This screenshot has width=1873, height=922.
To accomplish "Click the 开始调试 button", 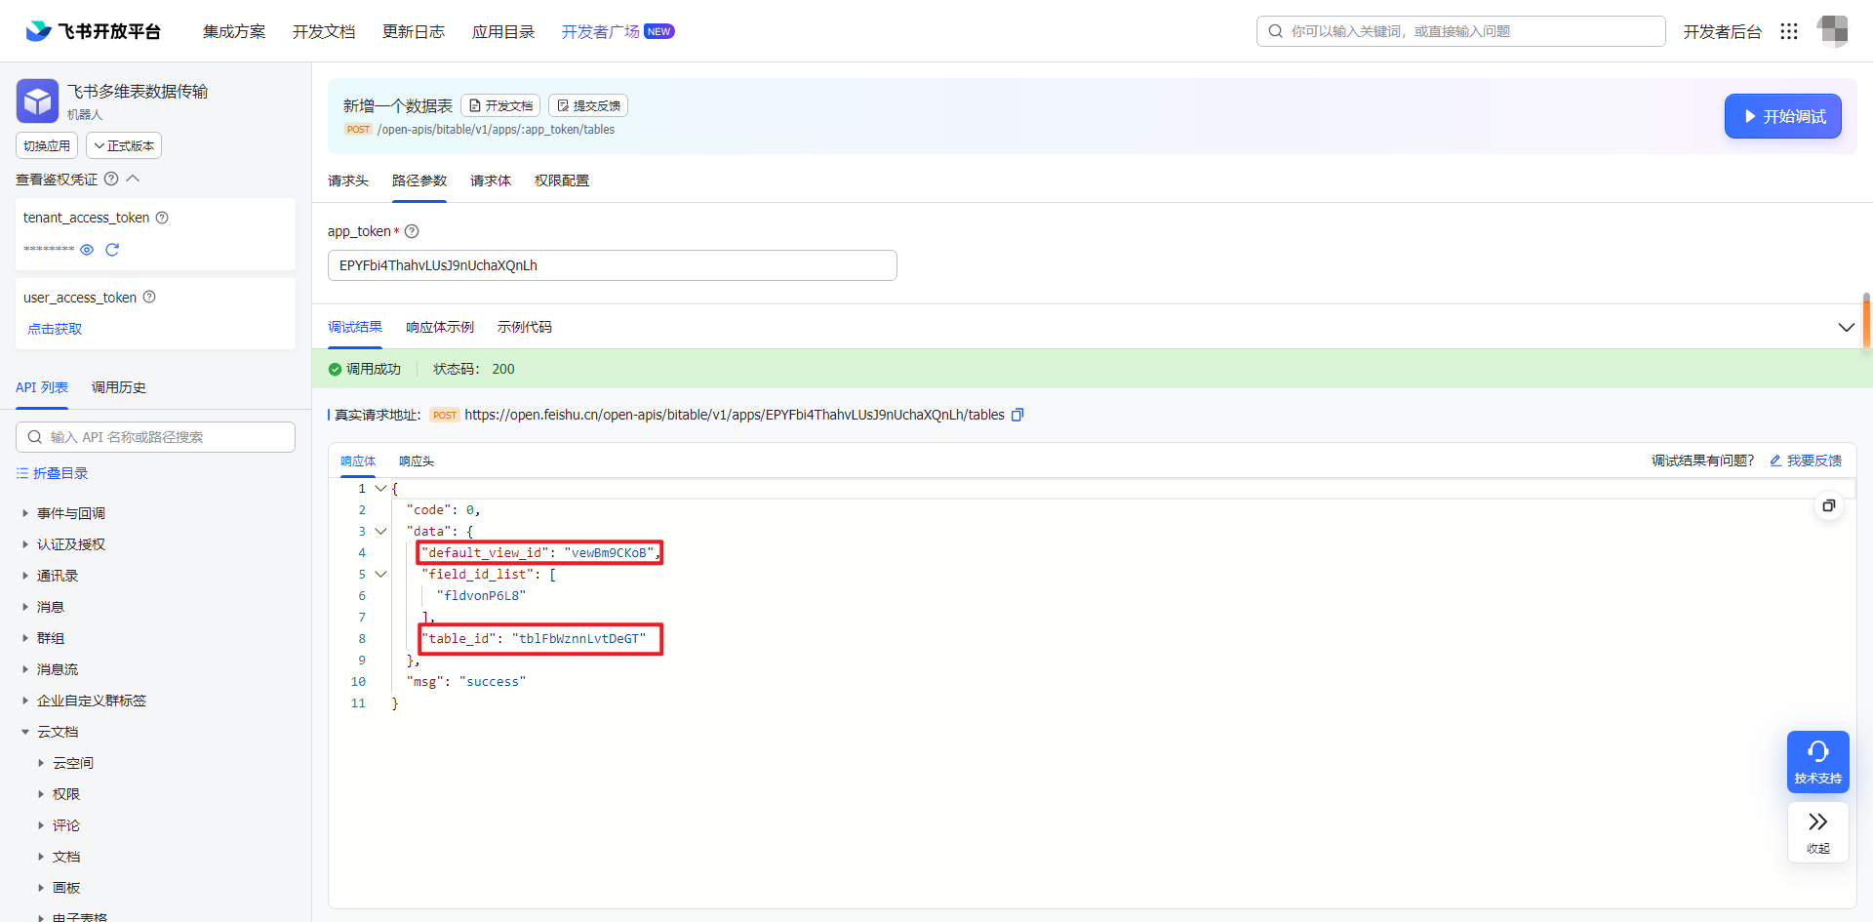I will [1783, 116].
